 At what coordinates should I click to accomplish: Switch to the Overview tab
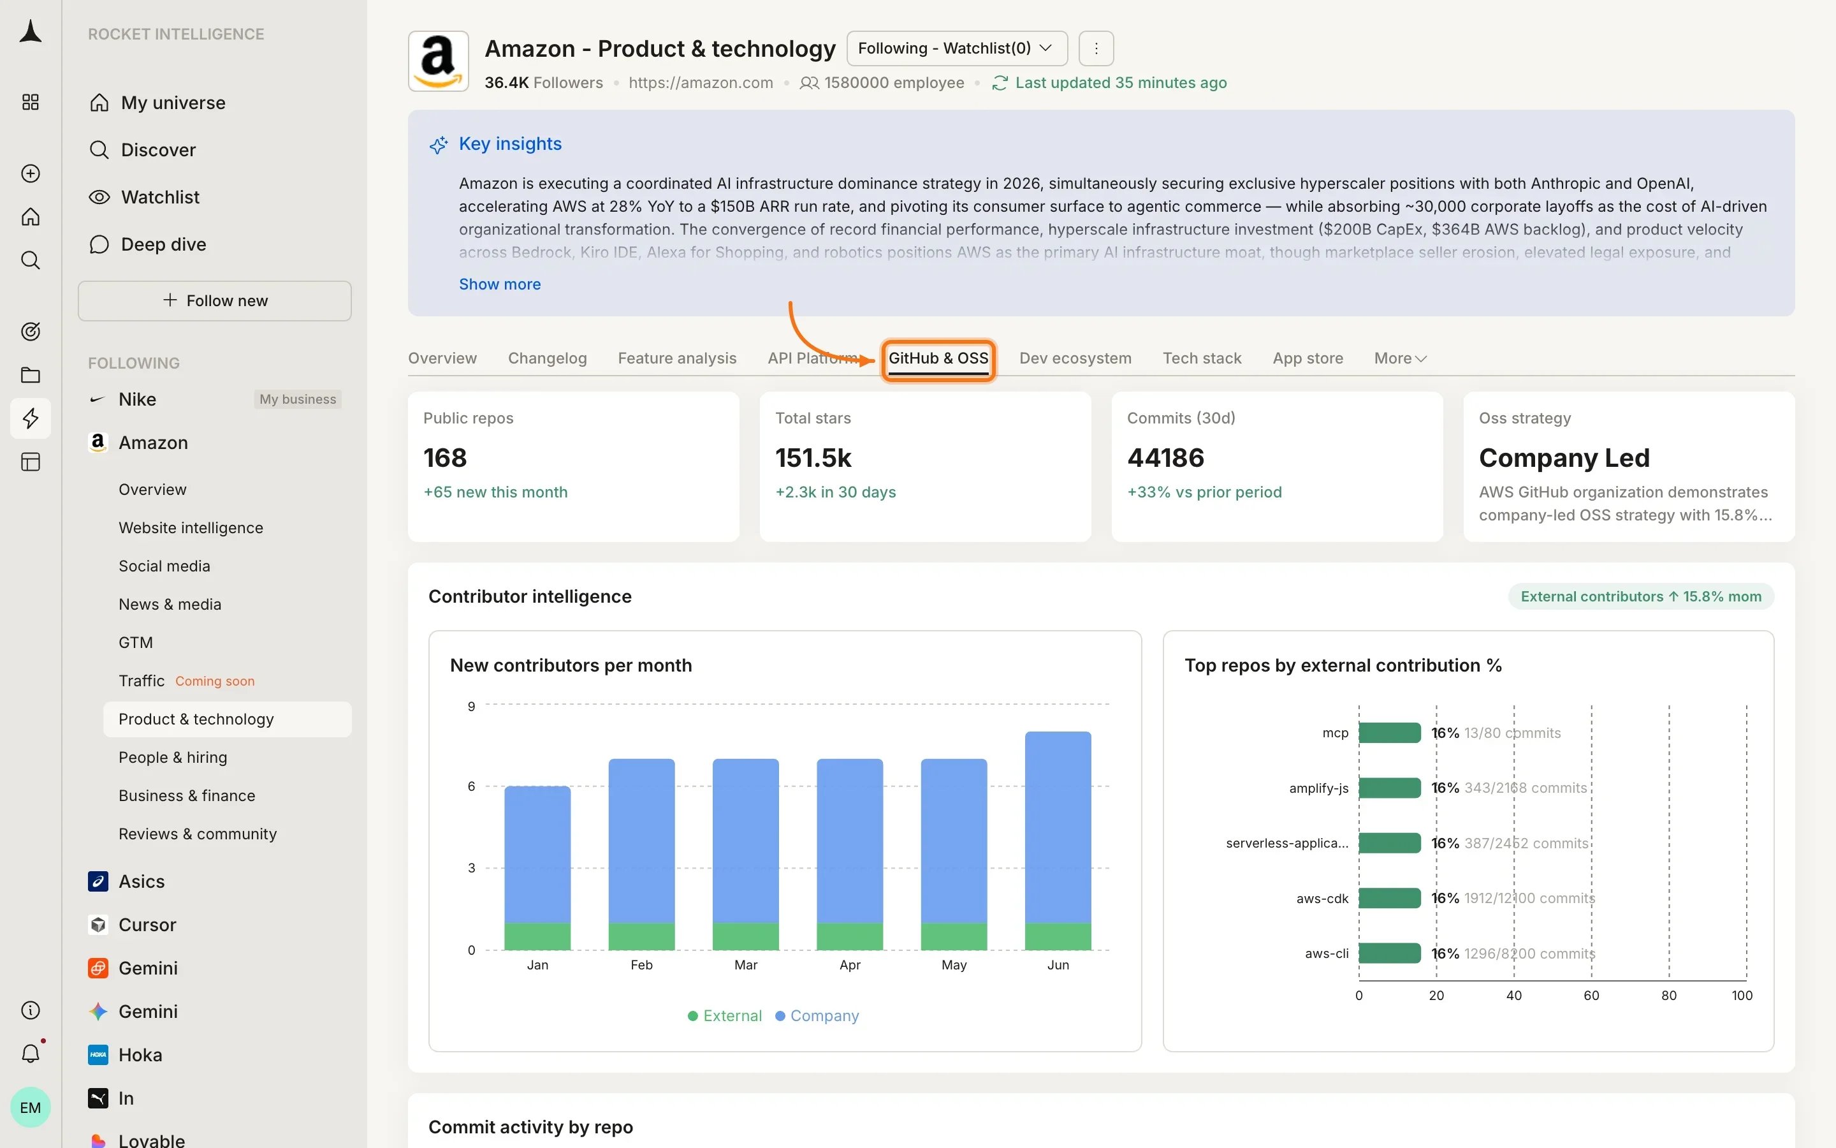click(x=442, y=358)
